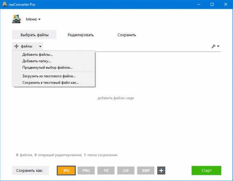Click the reaConverter camera logo icon
233x181 pixels.
click(x=16, y=19)
